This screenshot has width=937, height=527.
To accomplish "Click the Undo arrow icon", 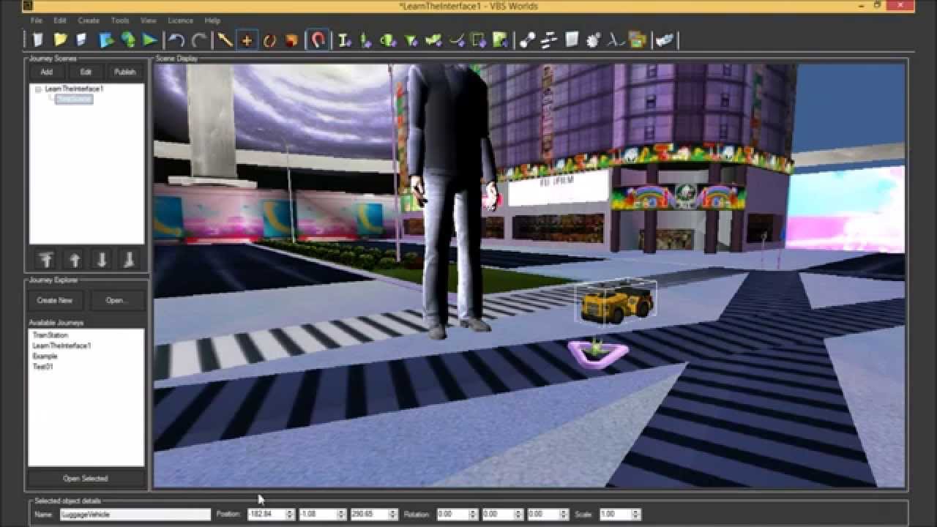I will [176, 40].
